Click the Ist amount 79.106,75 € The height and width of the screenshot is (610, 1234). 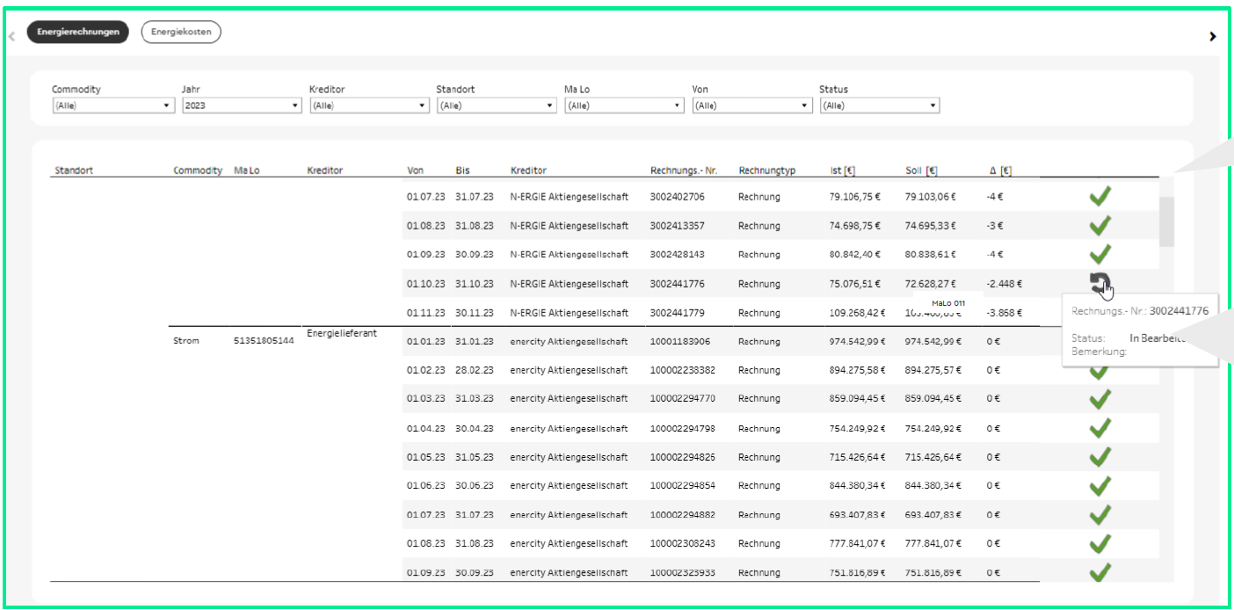[x=857, y=197]
